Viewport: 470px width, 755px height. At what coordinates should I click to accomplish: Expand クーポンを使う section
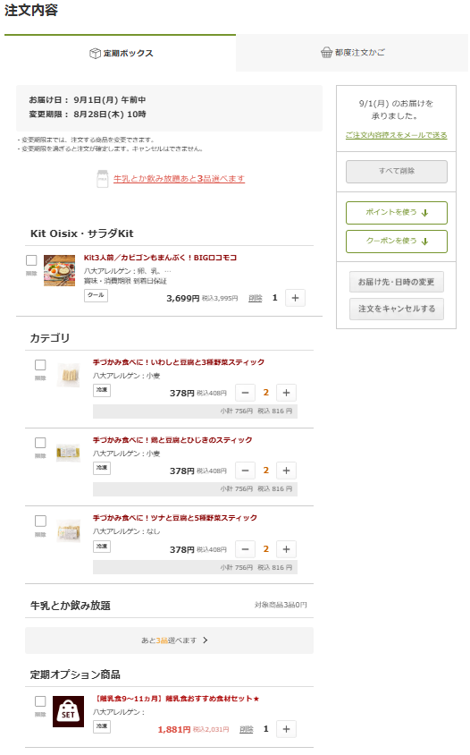397,242
